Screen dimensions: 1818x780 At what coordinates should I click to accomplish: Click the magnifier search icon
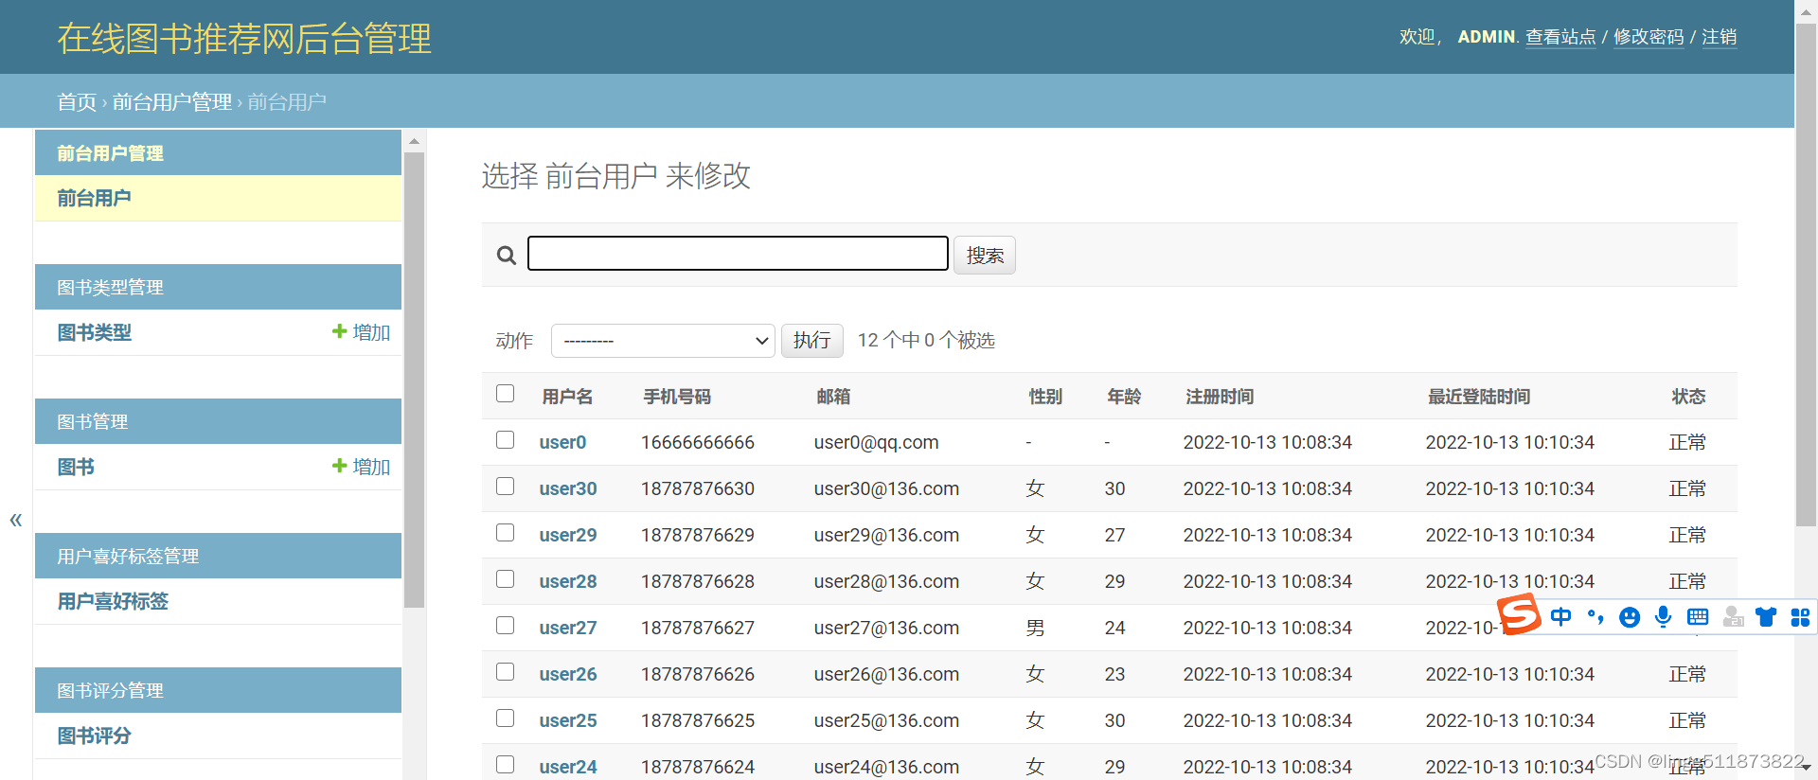507,256
